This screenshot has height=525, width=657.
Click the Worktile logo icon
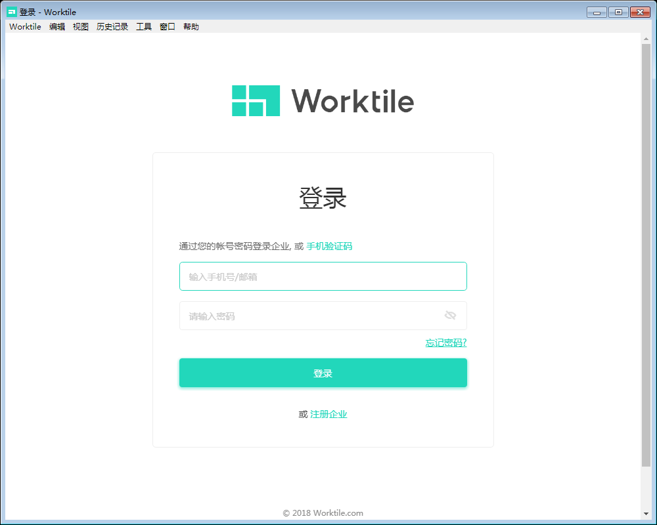[255, 100]
